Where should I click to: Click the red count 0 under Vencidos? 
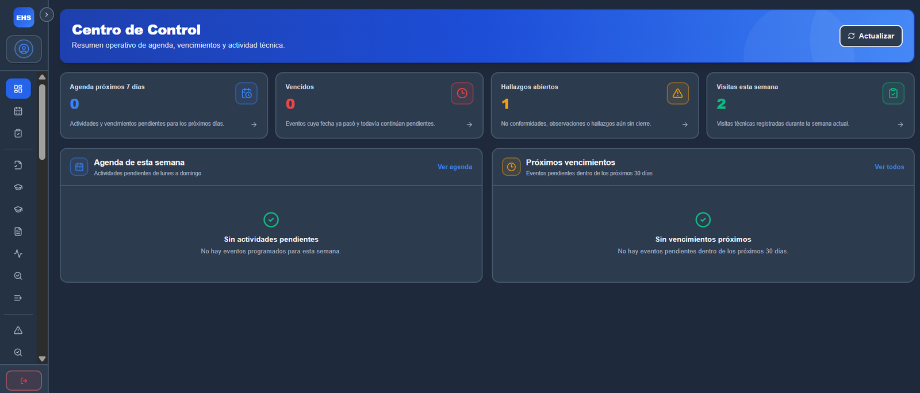click(x=290, y=104)
